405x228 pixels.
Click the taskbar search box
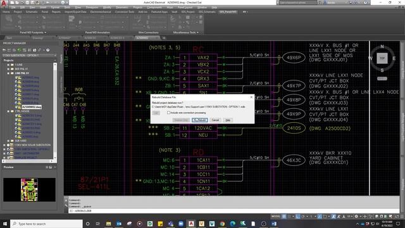tap(46, 224)
